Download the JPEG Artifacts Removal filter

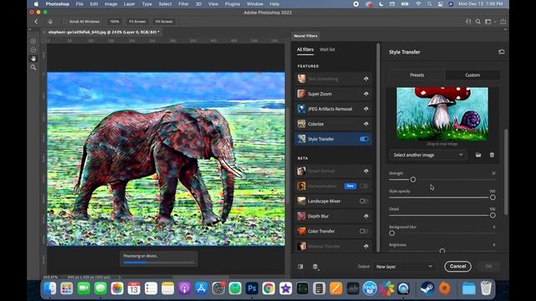366,109
